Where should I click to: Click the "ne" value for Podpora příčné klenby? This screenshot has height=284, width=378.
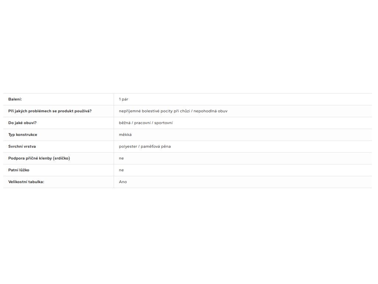[x=121, y=158]
